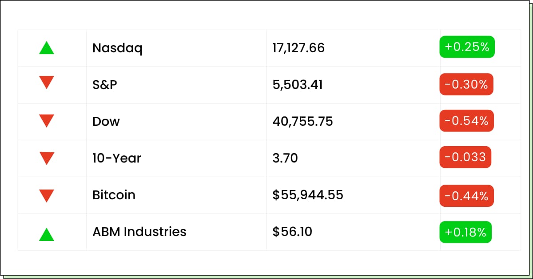
Task: Click the red -0.54% Dow badge
Action: point(466,121)
